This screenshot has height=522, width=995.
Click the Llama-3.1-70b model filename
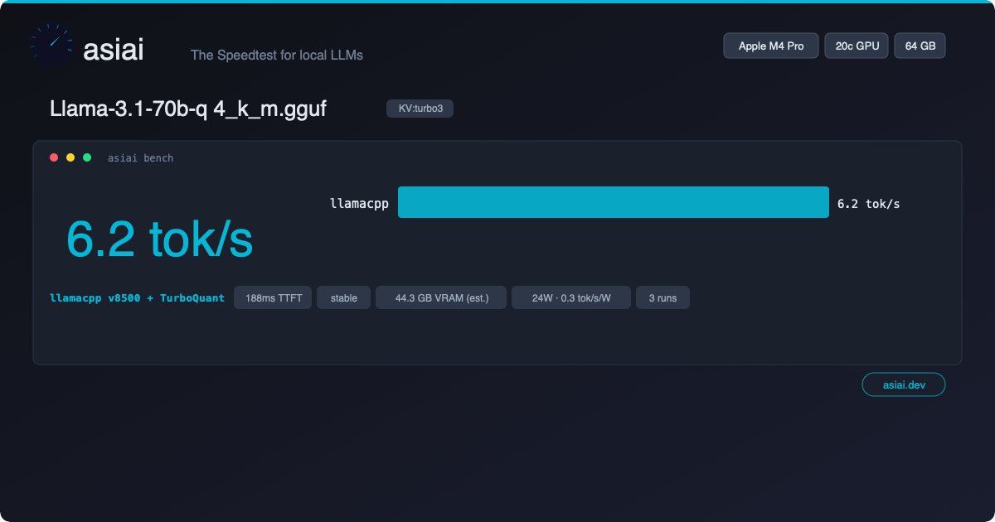(188, 109)
